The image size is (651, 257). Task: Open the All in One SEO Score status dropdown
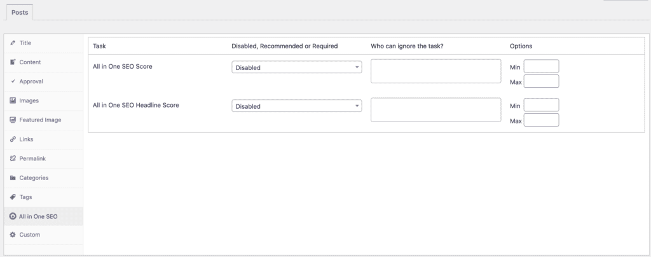coord(296,67)
